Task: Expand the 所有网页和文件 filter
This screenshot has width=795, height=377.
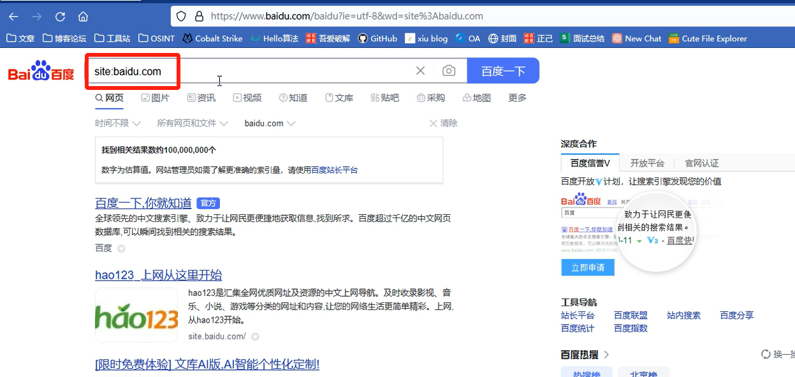Action: click(x=193, y=123)
